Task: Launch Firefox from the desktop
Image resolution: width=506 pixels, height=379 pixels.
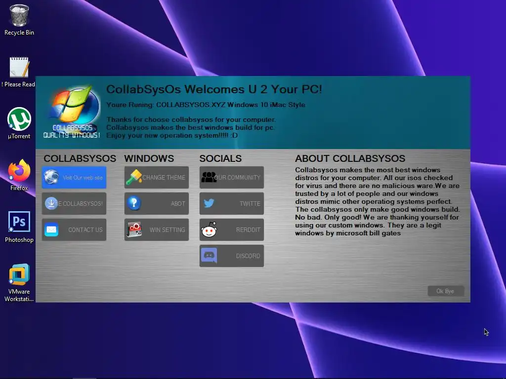Action: (19, 175)
